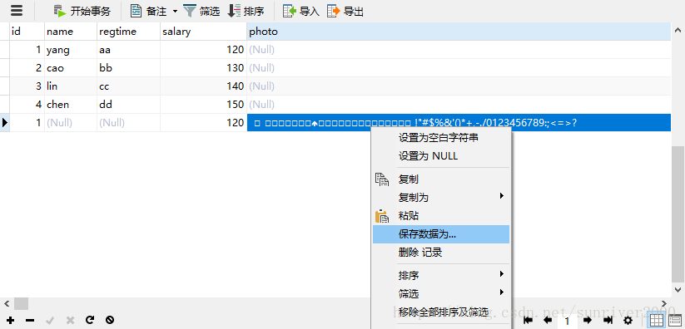Select the lin name cell
685x329 pixels.
click(x=71, y=86)
